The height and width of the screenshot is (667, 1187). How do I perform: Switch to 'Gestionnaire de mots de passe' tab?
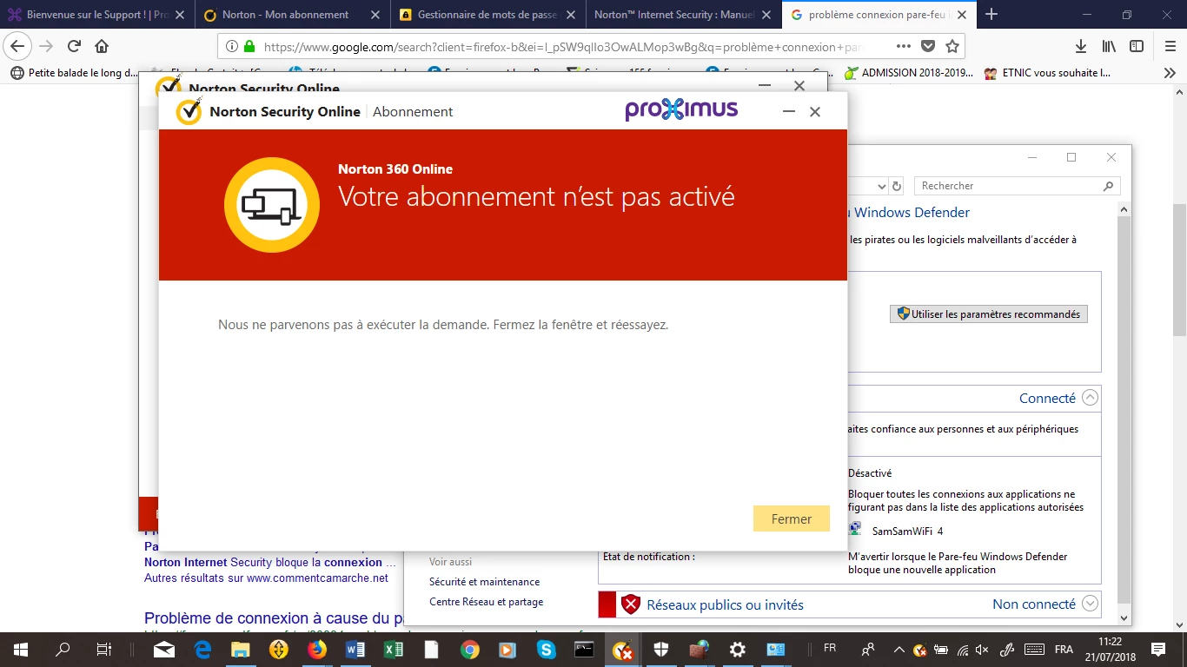click(x=487, y=15)
